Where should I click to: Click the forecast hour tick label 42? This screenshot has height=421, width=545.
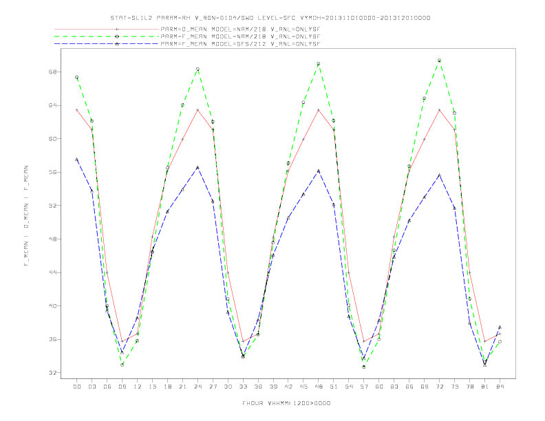pos(288,387)
